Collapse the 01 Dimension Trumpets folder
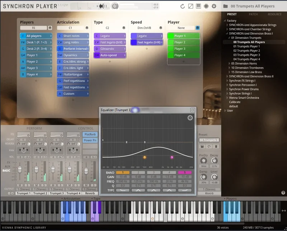 [x=229, y=38]
